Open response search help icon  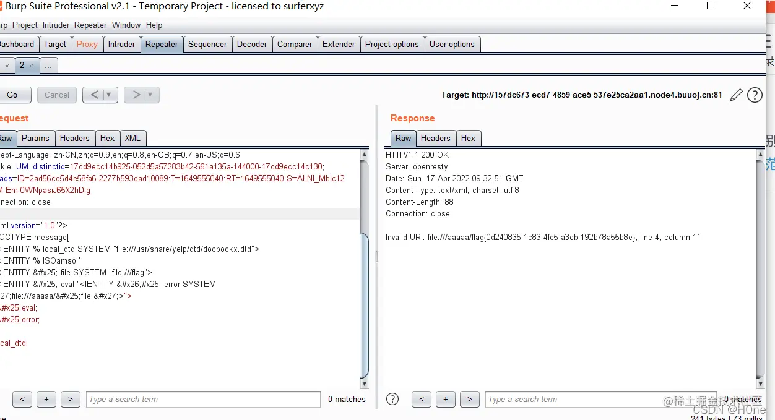point(392,399)
